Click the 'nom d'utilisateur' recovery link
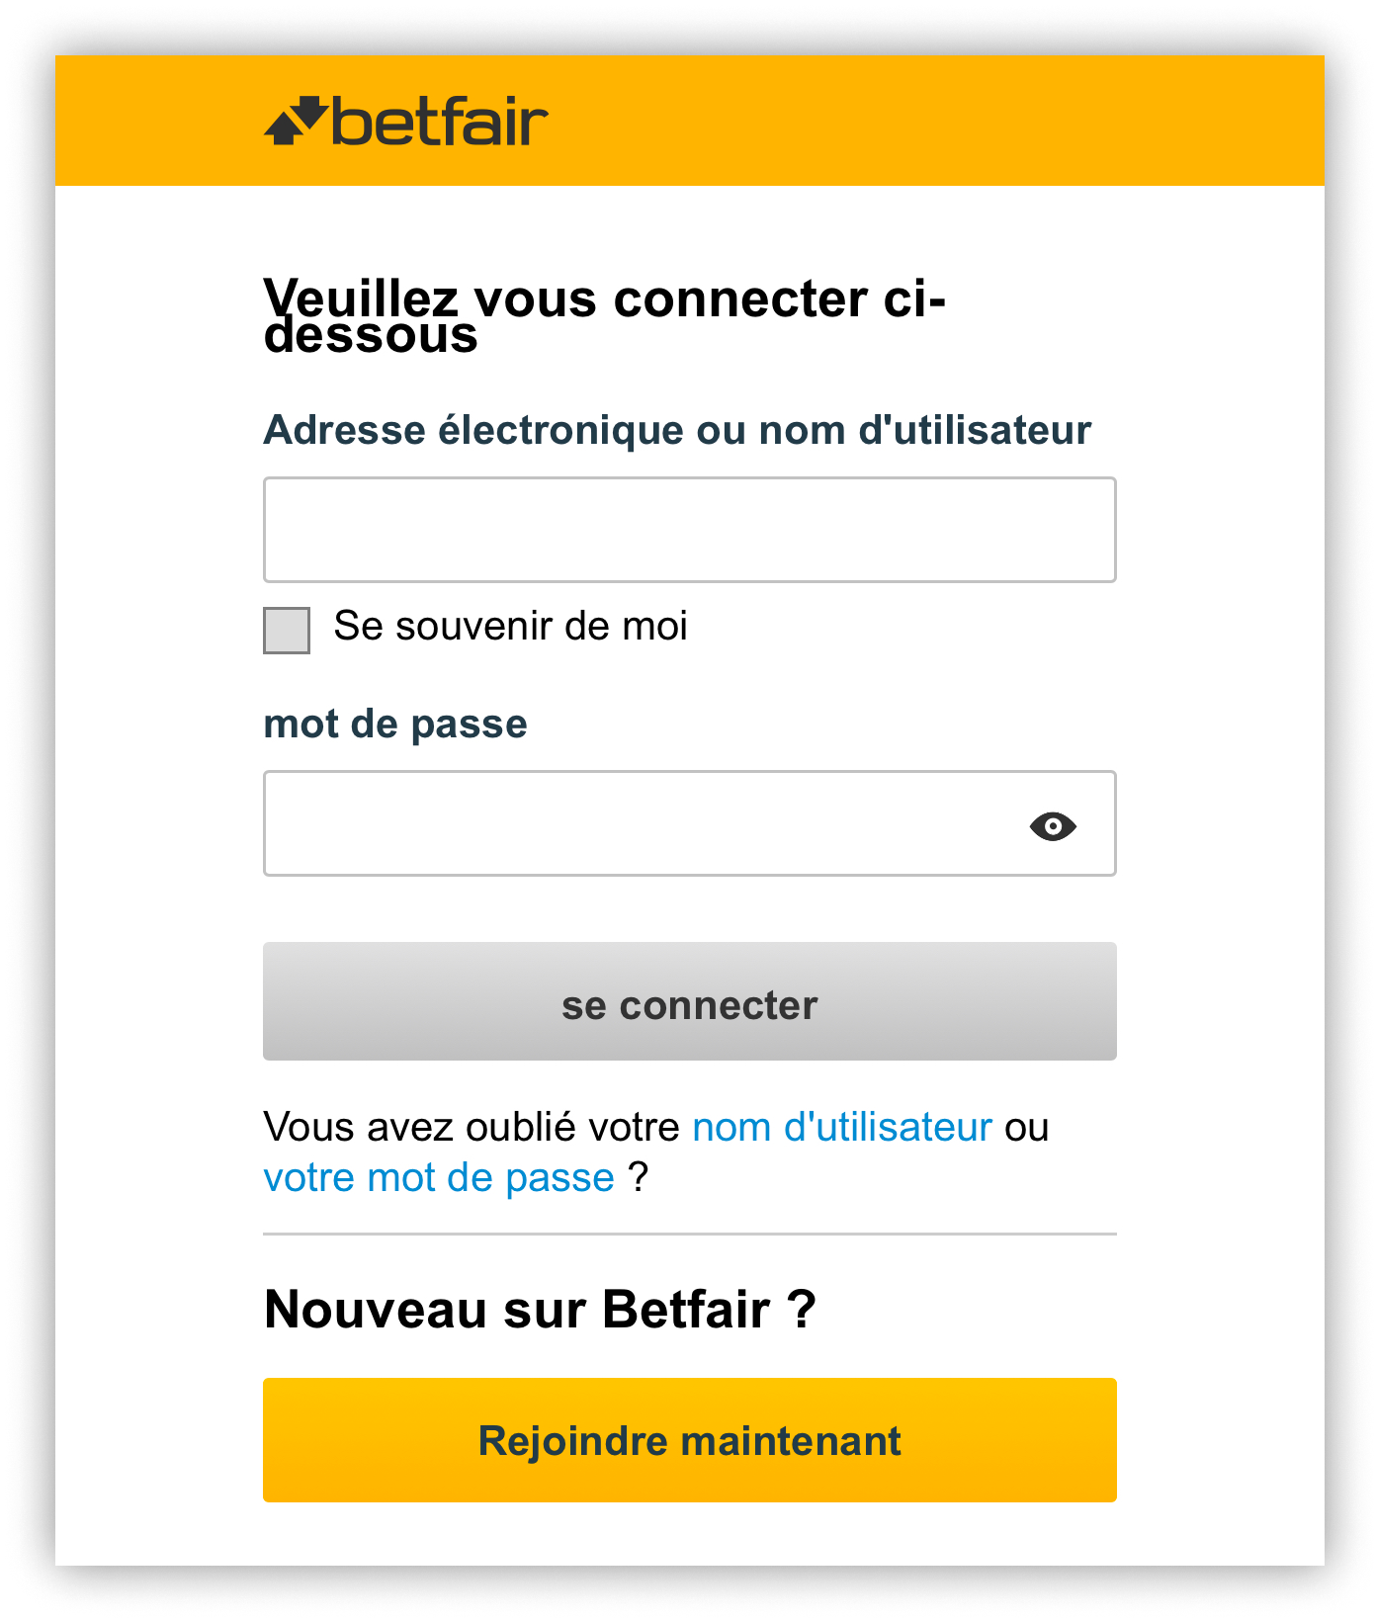 point(842,1127)
